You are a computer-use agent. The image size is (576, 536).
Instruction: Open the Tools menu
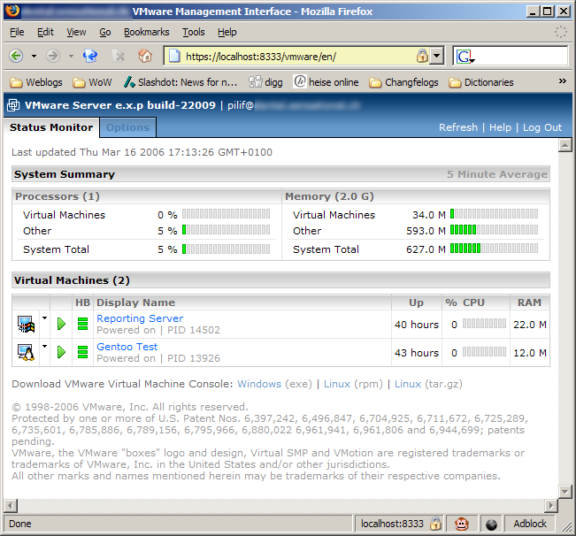(194, 33)
